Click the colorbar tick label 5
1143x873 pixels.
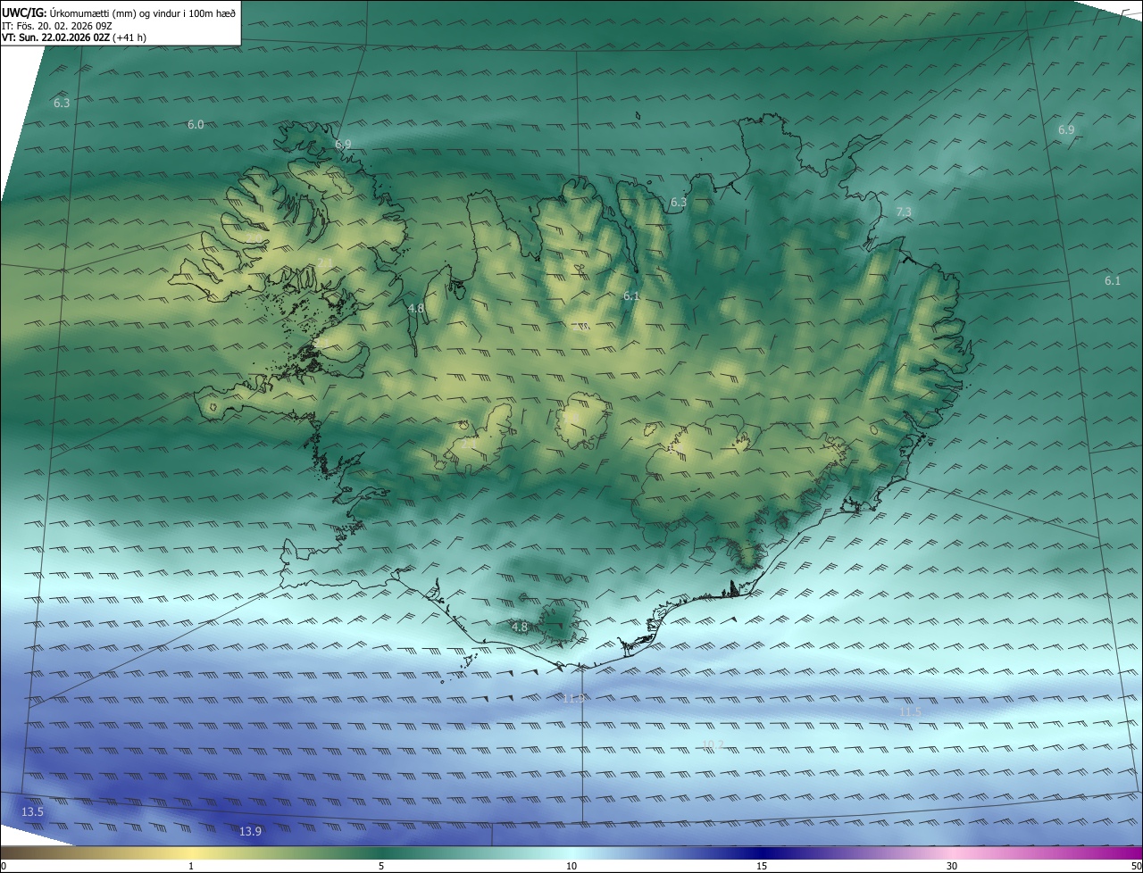click(381, 866)
